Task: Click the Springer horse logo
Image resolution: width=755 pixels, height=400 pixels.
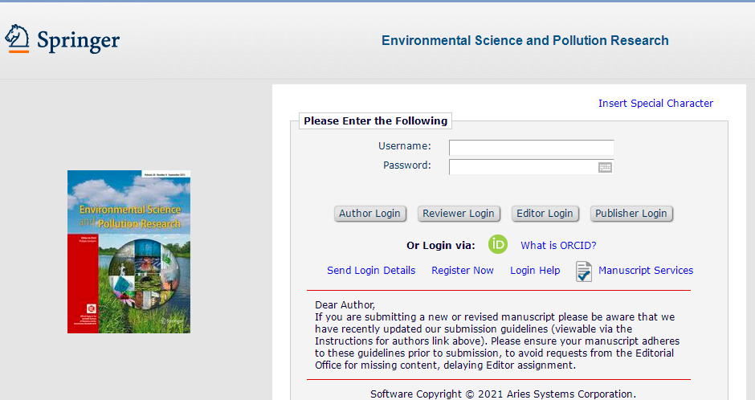Action: (18, 39)
